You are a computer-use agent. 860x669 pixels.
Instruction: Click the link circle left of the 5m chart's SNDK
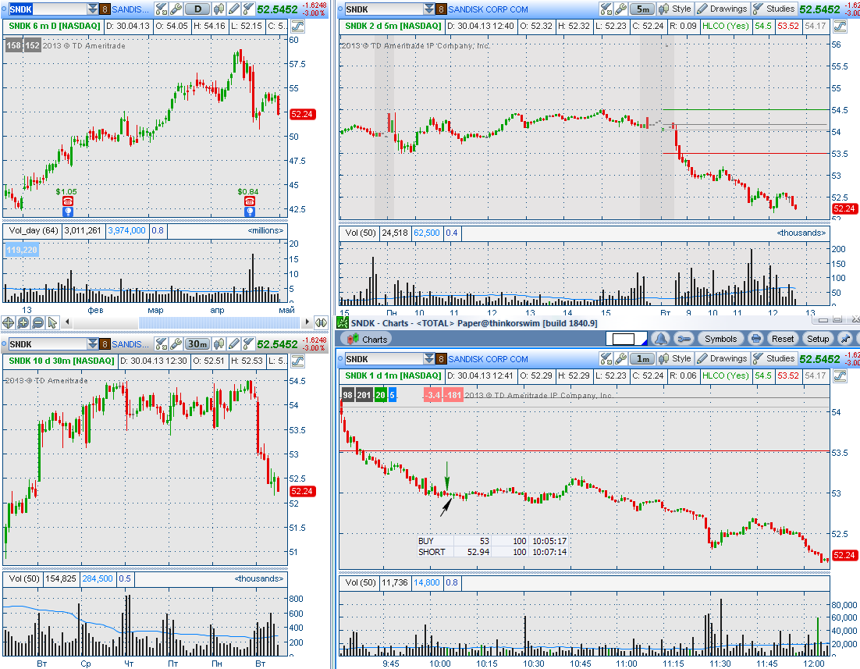[340, 9]
